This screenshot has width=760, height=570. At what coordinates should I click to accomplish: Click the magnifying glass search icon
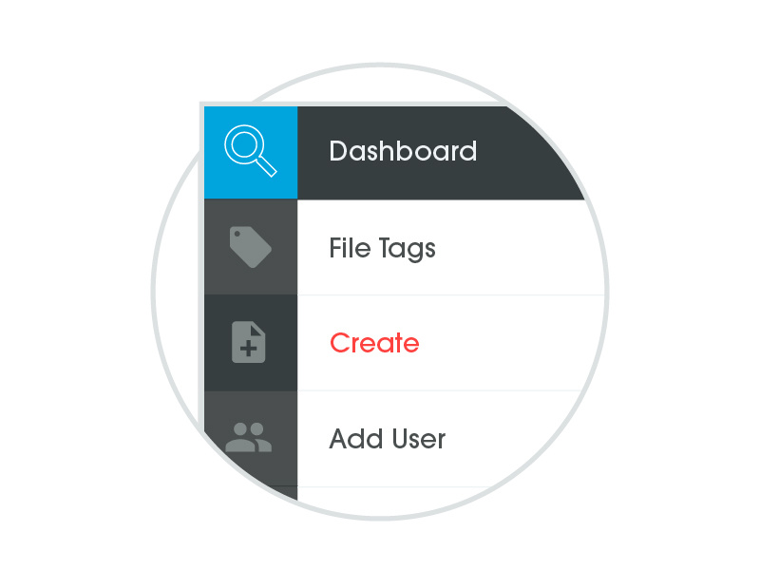coord(251,151)
